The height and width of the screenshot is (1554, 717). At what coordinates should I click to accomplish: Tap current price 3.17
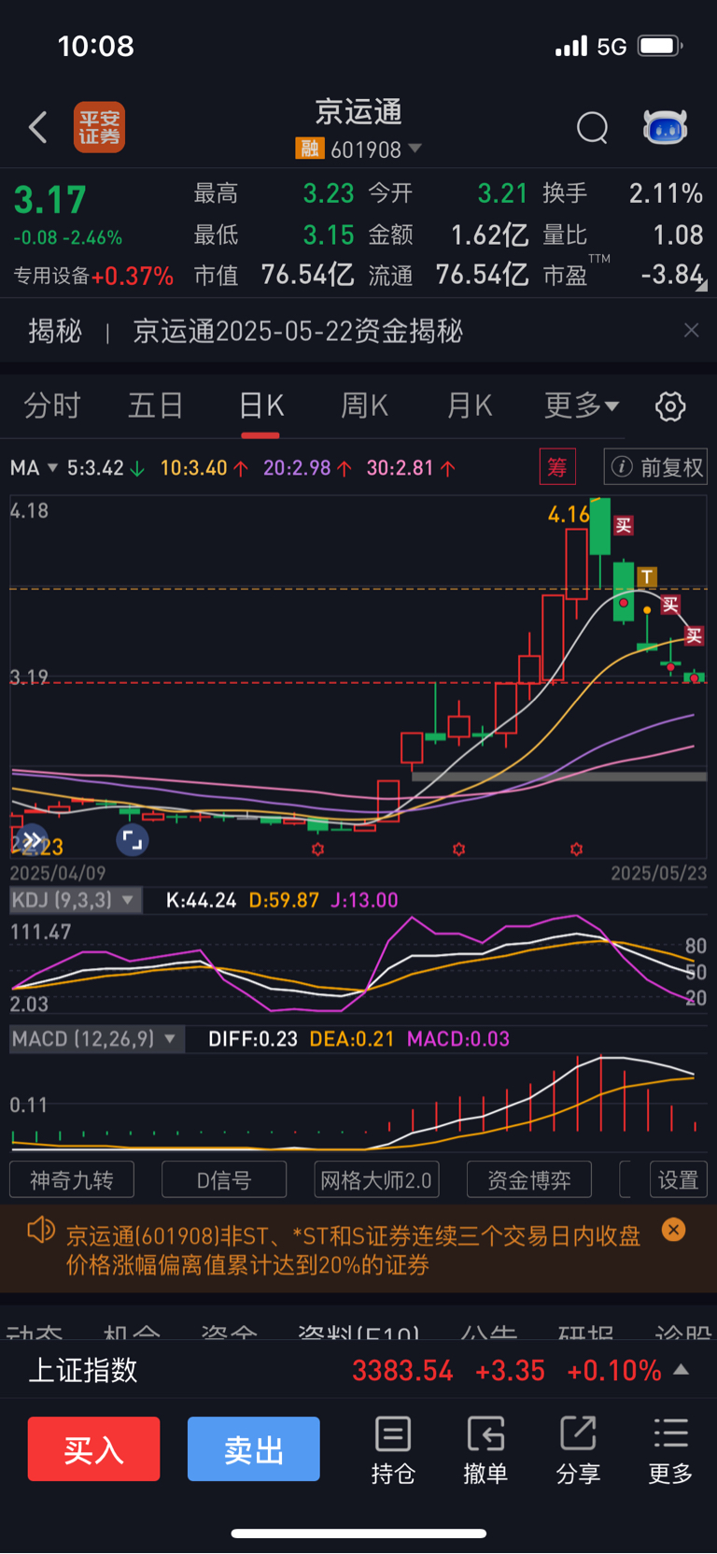tap(50, 200)
